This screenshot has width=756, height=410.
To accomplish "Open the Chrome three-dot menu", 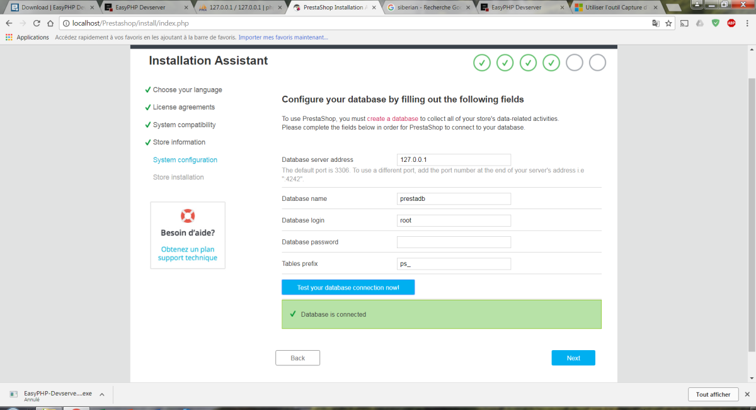I will click(x=747, y=23).
